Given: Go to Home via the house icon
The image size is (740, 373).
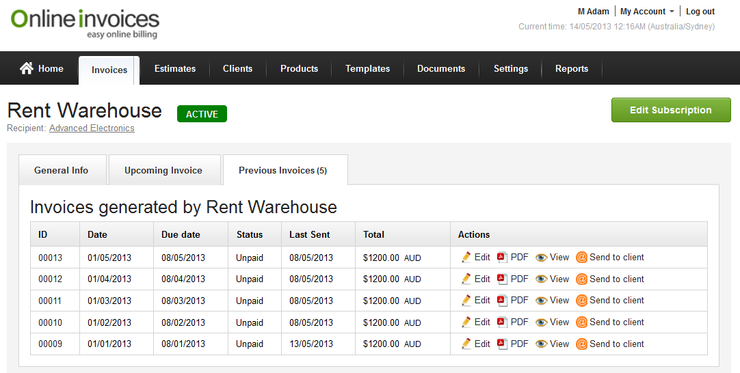Looking at the screenshot, I should click(x=27, y=68).
